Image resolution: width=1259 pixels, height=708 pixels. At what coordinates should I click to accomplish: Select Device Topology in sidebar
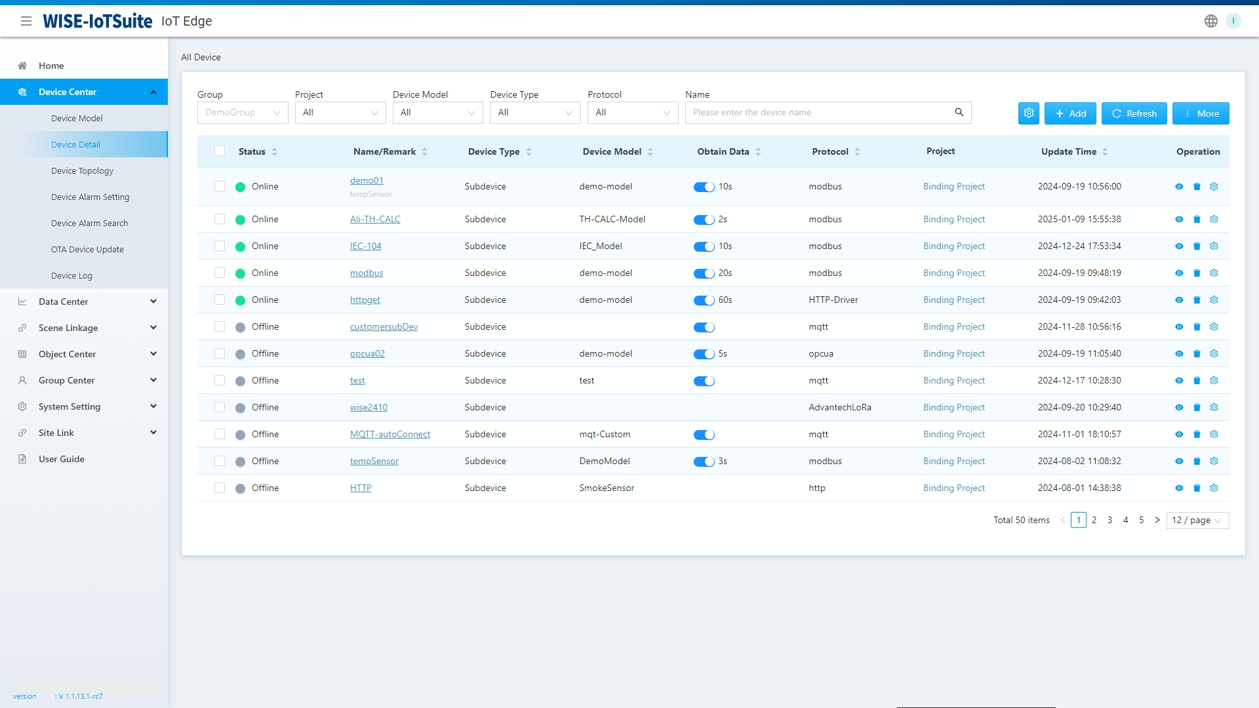click(x=83, y=170)
